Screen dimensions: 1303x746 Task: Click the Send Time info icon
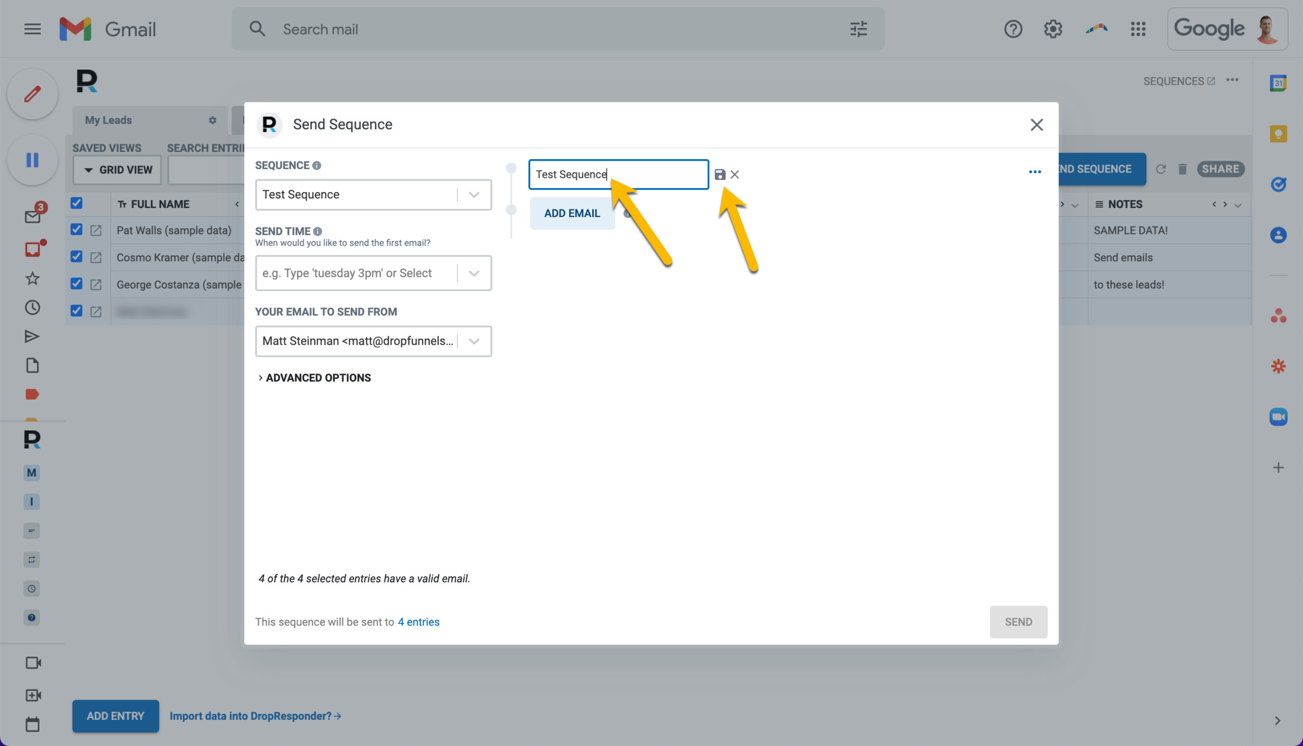(318, 231)
